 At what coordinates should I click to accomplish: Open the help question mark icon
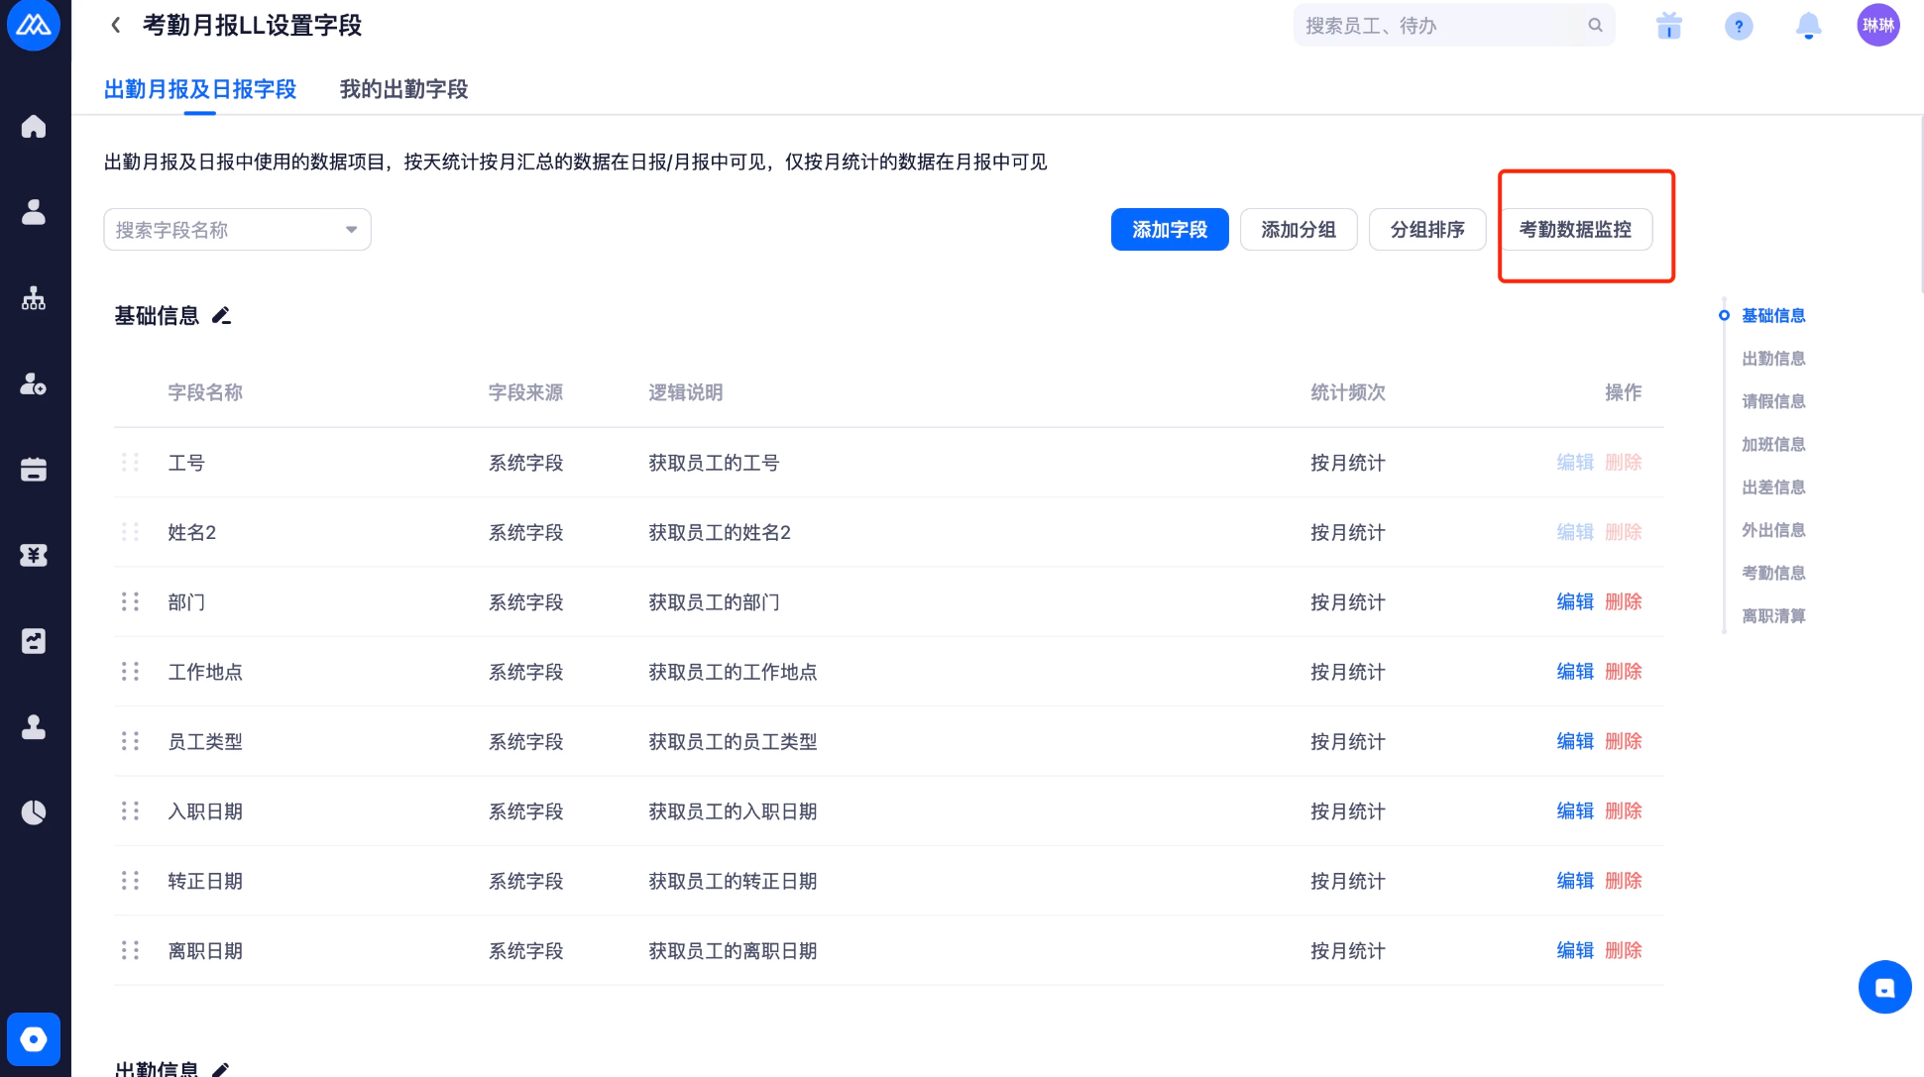1739,26
